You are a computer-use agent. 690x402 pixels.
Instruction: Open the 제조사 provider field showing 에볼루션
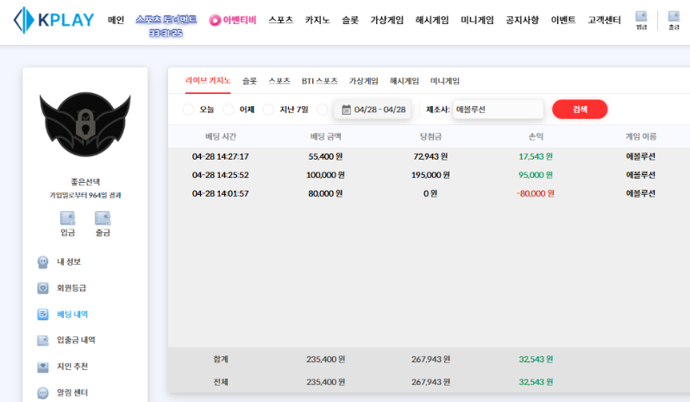pyautogui.click(x=498, y=110)
